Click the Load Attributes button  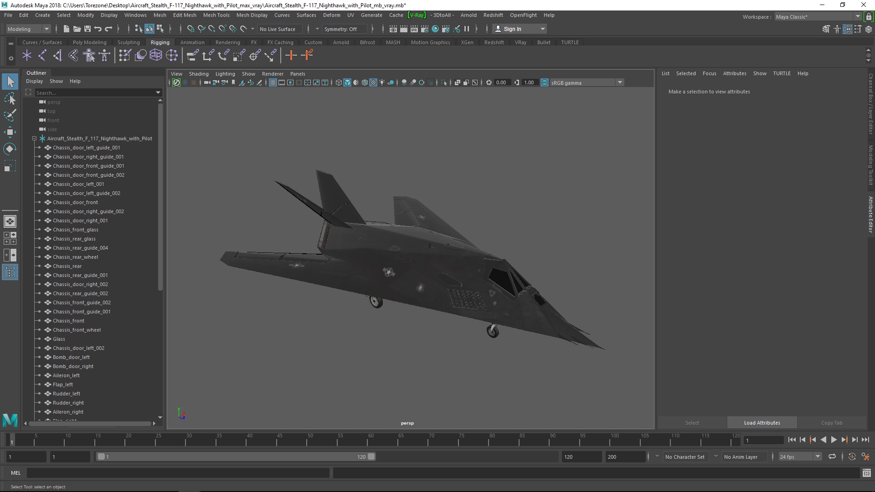point(762,423)
